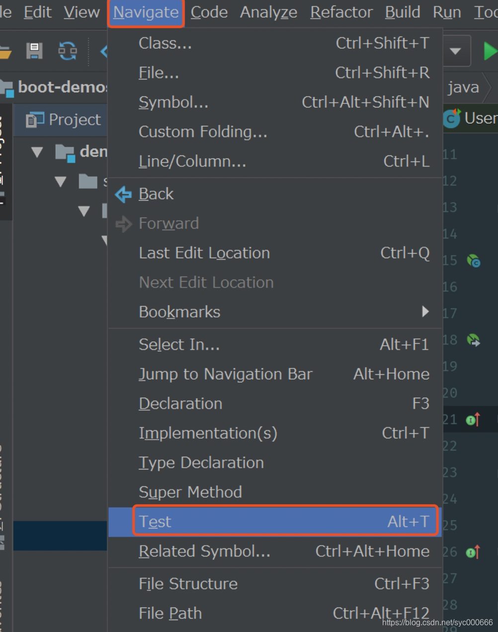Click the demo module folder icon
Image resolution: width=498 pixels, height=632 pixels.
[65, 153]
